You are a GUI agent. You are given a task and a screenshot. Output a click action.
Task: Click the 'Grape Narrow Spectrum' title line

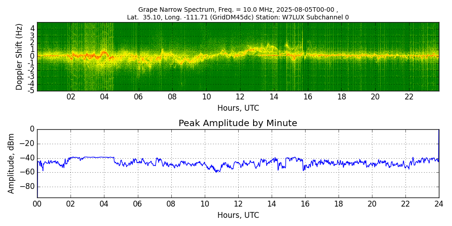(x=238, y=10)
